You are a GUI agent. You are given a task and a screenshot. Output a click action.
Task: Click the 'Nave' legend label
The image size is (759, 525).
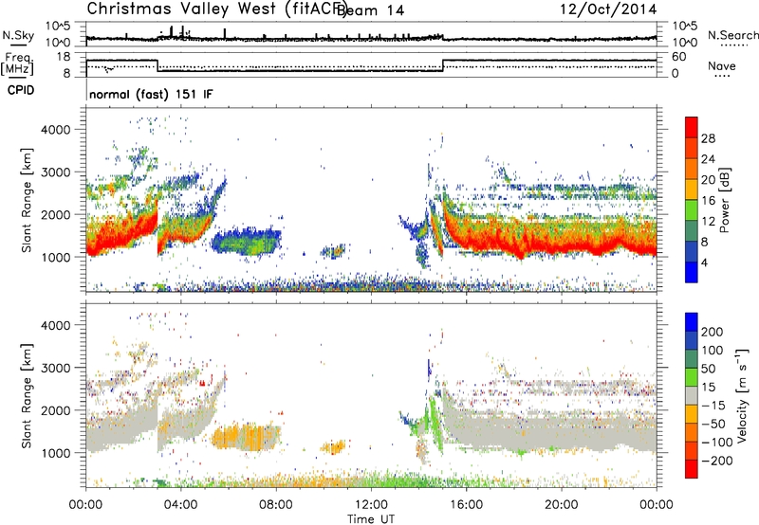point(722,65)
